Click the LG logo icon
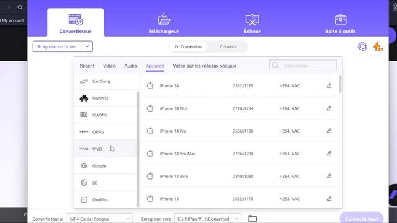397x223 pixels. pos(84,183)
